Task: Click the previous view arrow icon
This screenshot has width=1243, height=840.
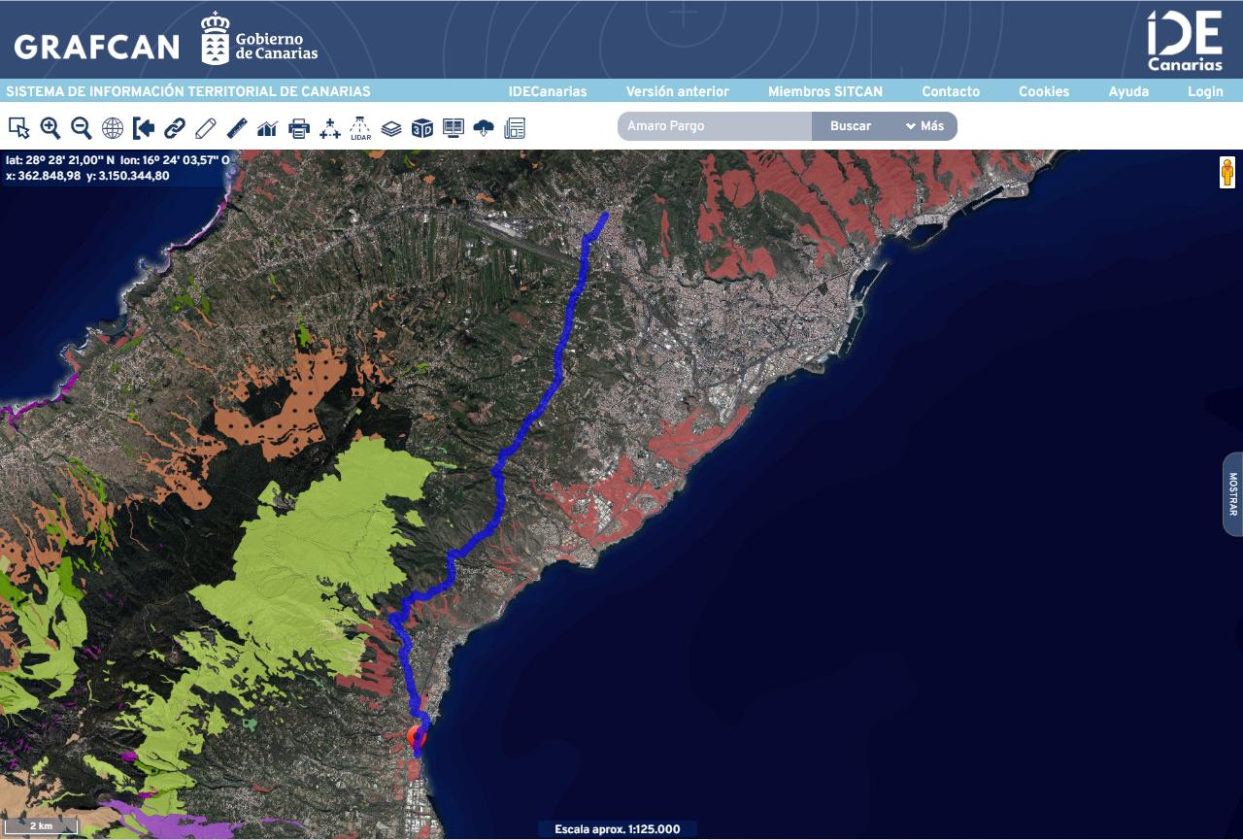Action: [144, 127]
